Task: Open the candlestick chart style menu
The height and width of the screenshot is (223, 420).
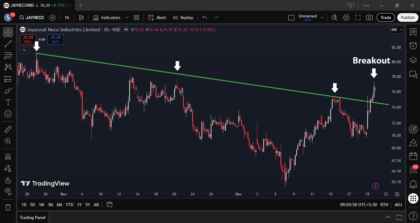Action: (x=81, y=17)
